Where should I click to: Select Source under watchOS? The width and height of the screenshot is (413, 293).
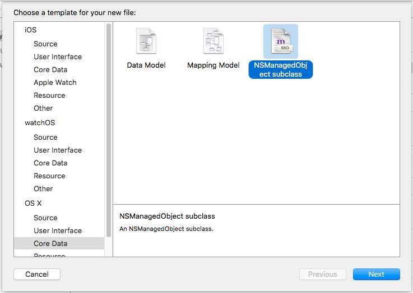[45, 137]
